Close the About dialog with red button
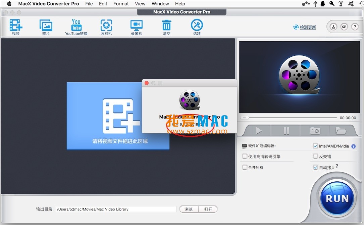 147,83
